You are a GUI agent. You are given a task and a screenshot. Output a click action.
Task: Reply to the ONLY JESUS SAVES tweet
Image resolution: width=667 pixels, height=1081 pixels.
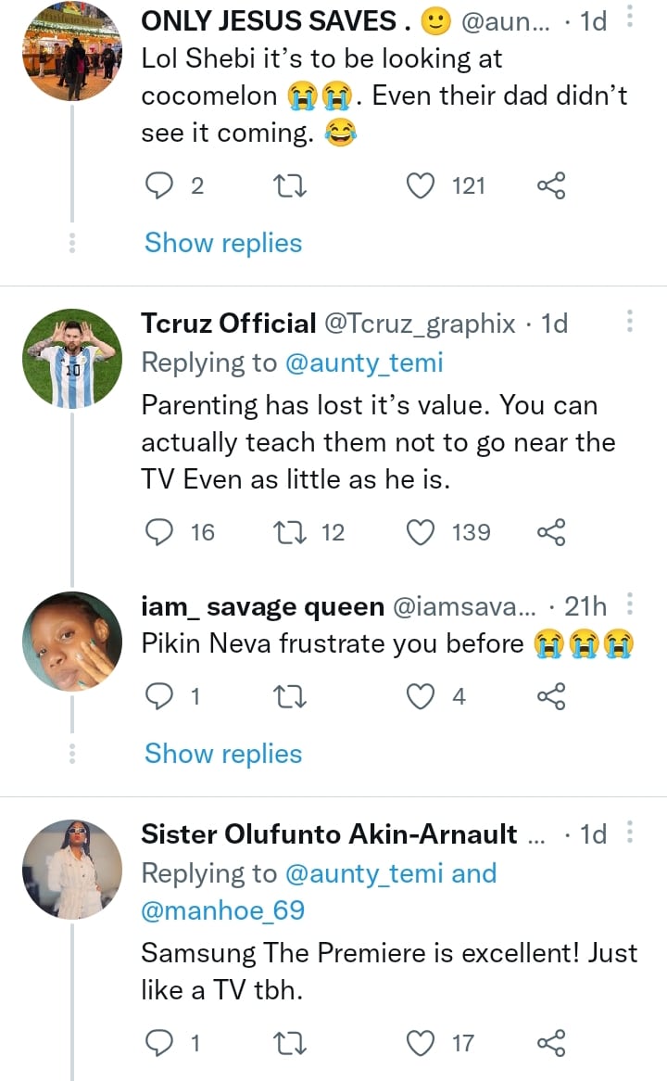point(160,186)
